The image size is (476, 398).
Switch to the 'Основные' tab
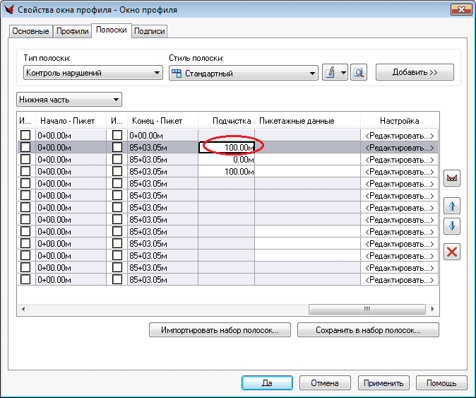[x=30, y=32]
